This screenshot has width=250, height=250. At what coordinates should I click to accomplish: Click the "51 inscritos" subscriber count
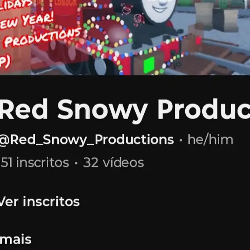[x=35, y=162]
